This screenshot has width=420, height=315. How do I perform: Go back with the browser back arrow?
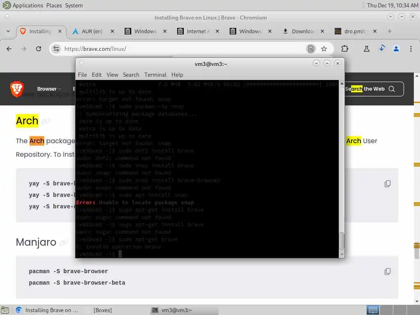[x=9, y=49]
